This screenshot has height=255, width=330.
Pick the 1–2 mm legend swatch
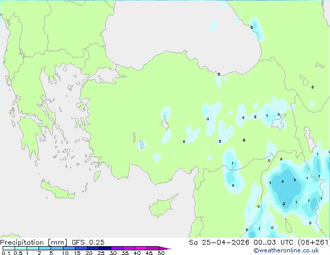click(x=33, y=248)
